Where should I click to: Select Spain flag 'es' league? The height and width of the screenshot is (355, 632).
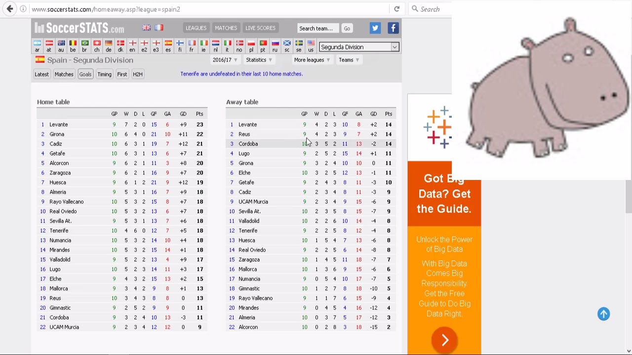(168, 46)
